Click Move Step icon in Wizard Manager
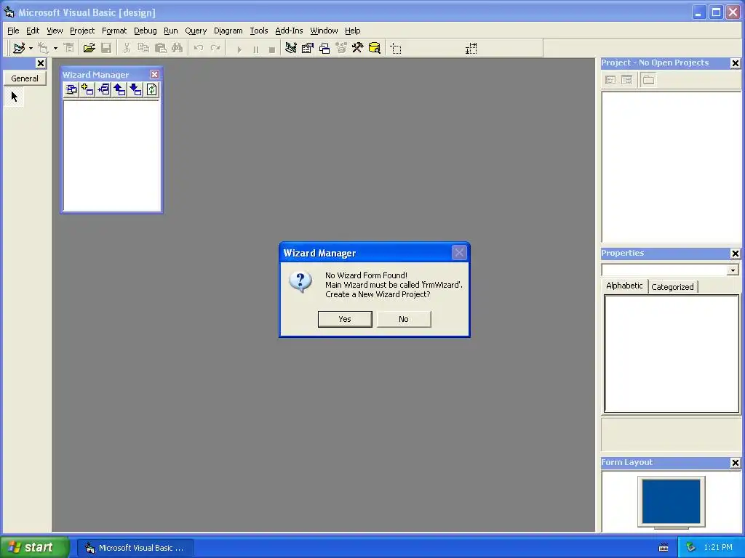The height and width of the screenshot is (558, 745). coord(71,89)
